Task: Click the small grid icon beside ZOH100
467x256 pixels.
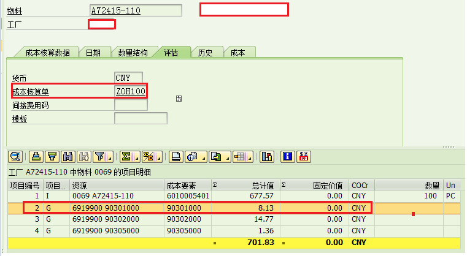Action: click(179, 99)
